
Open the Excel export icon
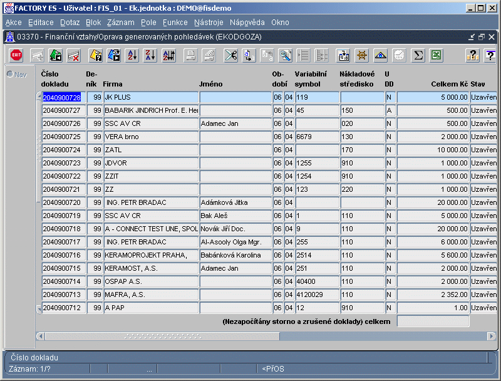point(436,55)
